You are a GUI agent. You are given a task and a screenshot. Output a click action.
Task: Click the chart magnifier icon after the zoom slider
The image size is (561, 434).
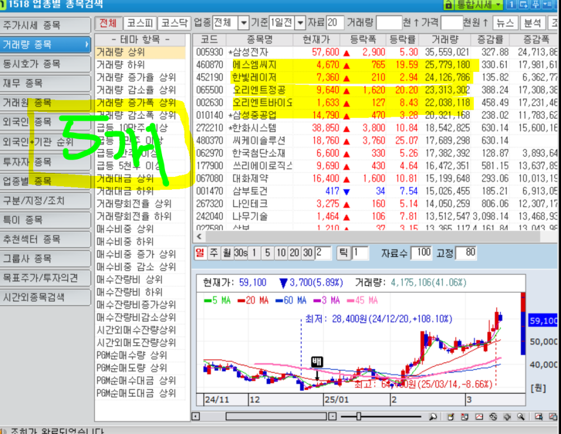point(433,417)
